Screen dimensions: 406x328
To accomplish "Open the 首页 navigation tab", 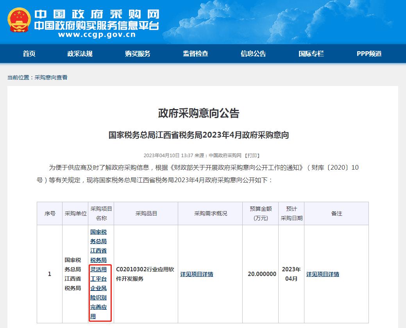I will tap(30, 54).
